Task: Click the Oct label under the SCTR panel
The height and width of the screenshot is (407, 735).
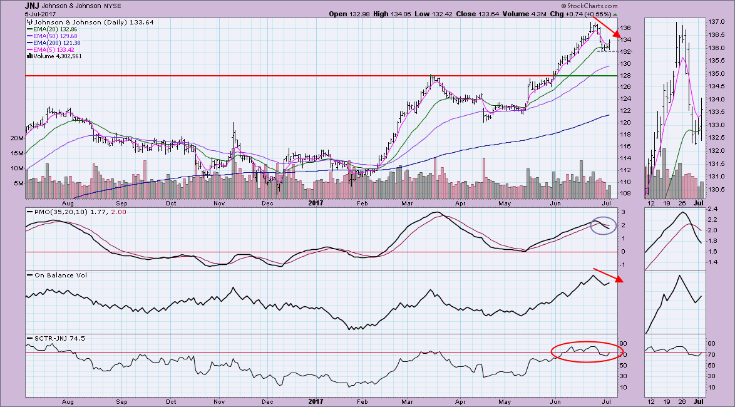Action: pos(171,401)
